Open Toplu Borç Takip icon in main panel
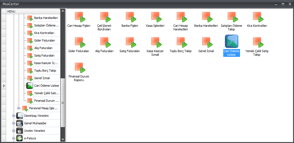 pyautogui.click(x=182, y=43)
